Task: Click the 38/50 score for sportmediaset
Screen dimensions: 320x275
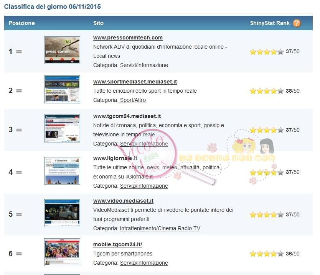Action: pos(293,91)
